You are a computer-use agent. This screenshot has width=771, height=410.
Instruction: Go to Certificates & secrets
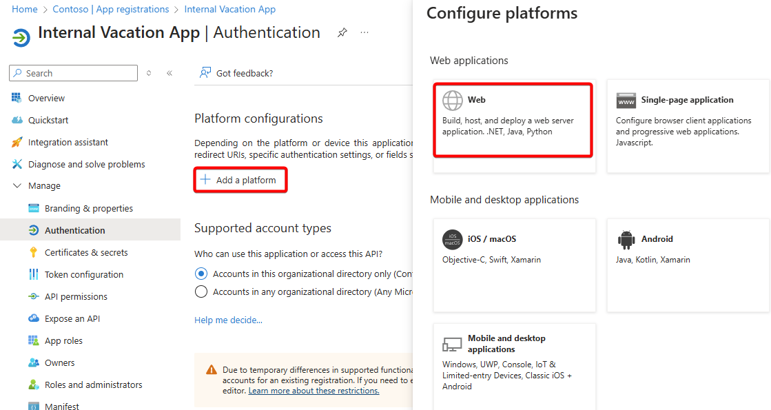click(86, 253)
